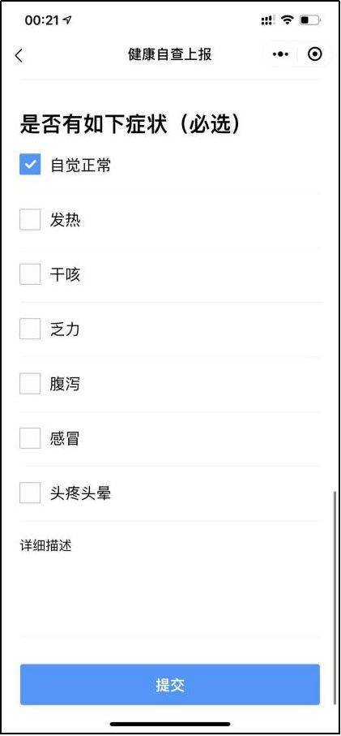Tick the 腹泻 checkbox
This screenshot has height=736, width=341.
point(30,384)
